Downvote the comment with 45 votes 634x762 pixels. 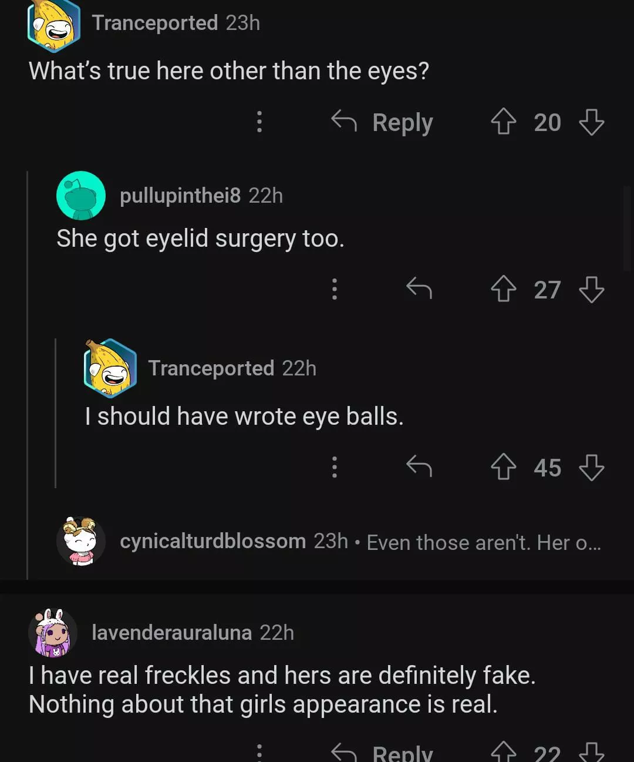pyautogui.click(x=591, y=468)
